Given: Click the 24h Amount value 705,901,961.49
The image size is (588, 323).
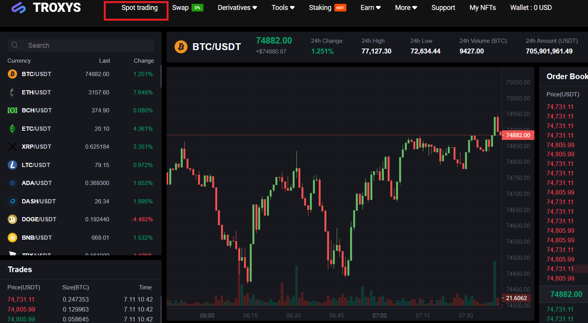Looking at the screenshot, I should pos(549,51).
